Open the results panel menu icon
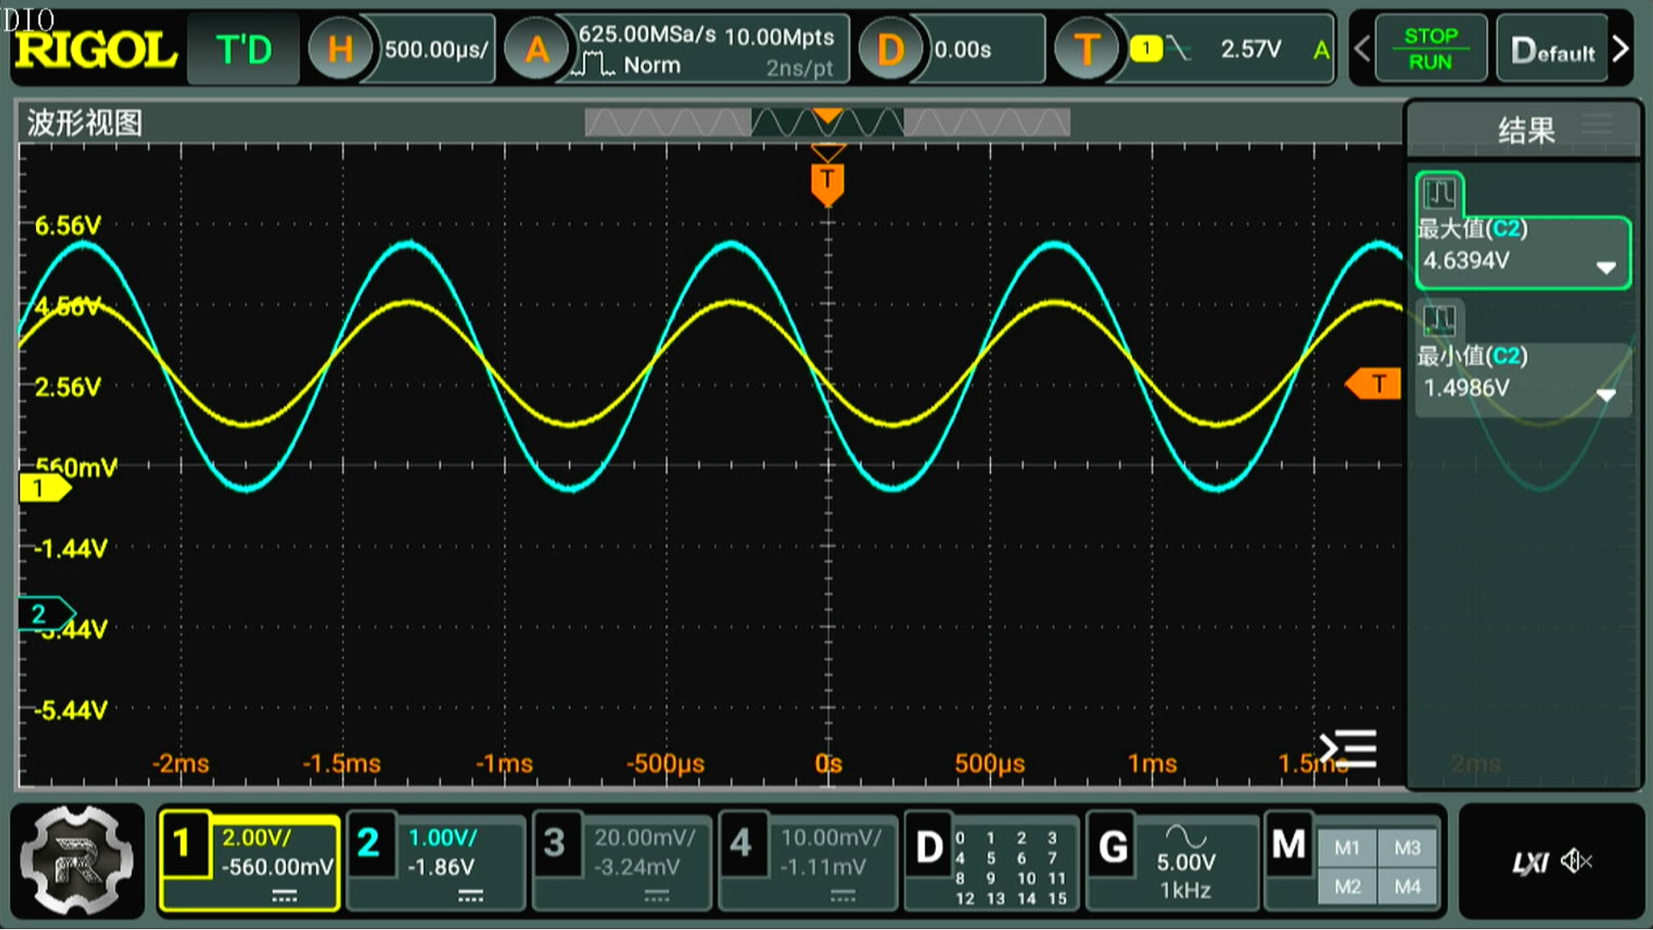 tap(1597, 125)
